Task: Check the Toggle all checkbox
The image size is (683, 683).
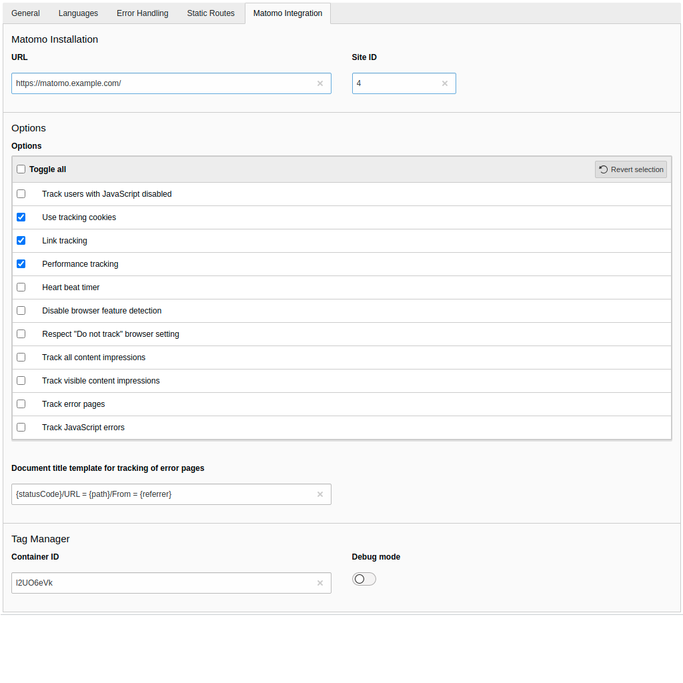Action: pyautogui.click(x=21, y=169)
